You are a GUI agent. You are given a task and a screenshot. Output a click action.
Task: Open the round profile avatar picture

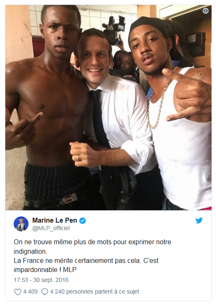tap(21, 223)
